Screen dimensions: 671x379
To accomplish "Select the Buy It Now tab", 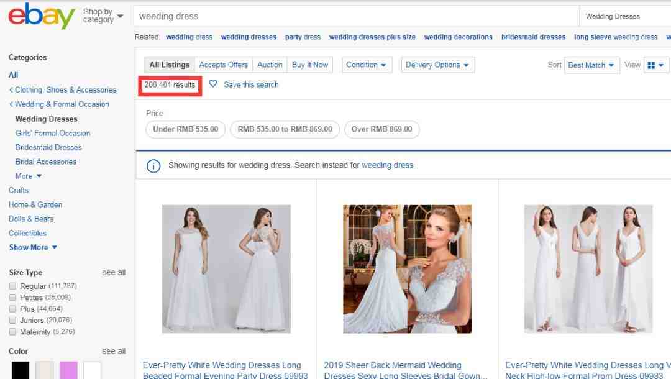I will coord(310,65).
